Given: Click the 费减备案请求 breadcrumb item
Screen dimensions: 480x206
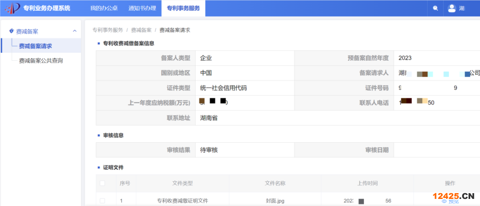Looking at the screenshot, I should tap(175, 30).
